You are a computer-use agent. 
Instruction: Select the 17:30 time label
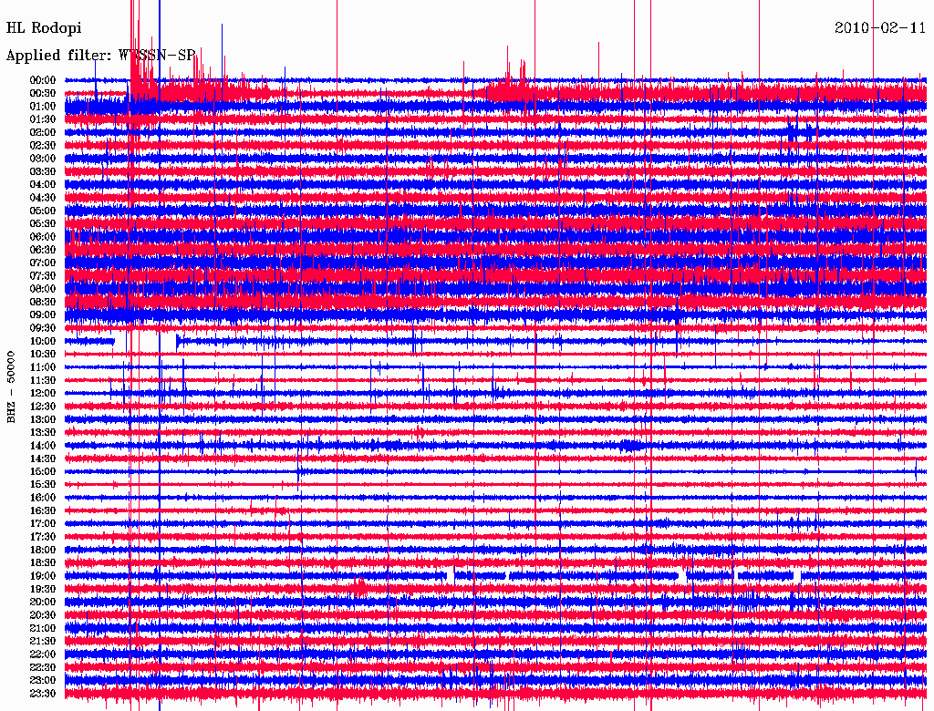click(43, 537)
